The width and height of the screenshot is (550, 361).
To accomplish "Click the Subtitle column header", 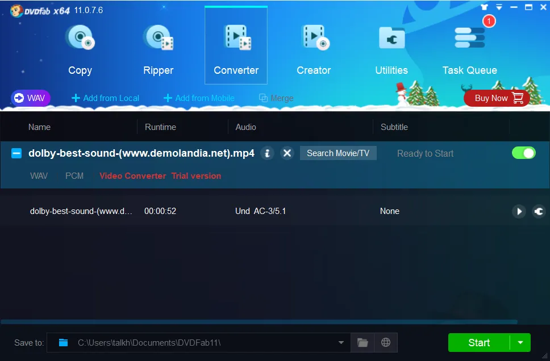I will (x=394, y=127).
